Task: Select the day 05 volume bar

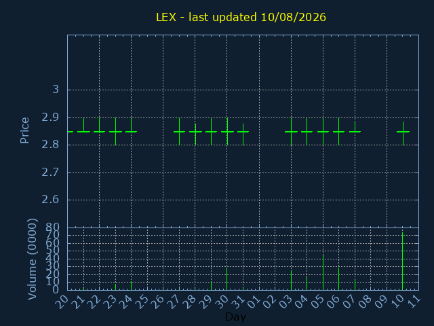Action: (x=323, y=272)
